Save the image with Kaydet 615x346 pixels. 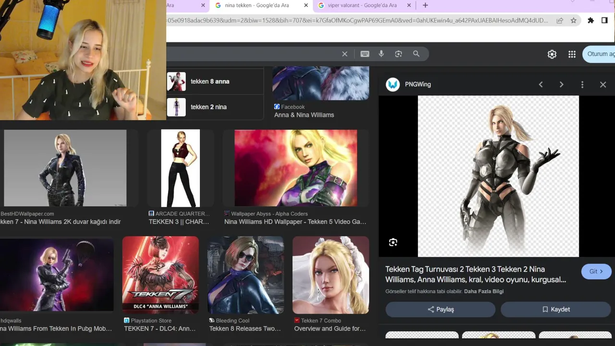(555, 309)
